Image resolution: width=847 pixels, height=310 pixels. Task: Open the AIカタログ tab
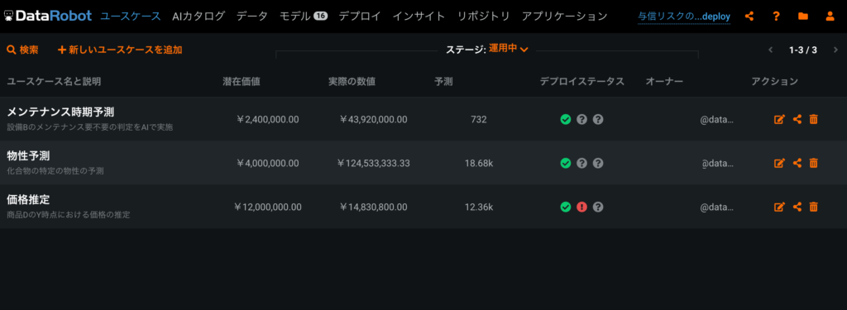(199, 17)
